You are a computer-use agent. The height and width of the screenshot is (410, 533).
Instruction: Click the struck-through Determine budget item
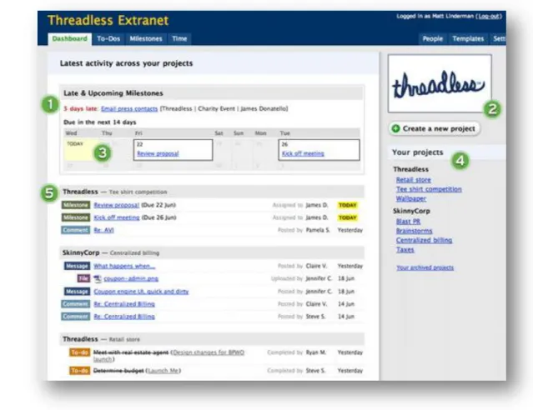pyautogui.click(x=118, y=371)
